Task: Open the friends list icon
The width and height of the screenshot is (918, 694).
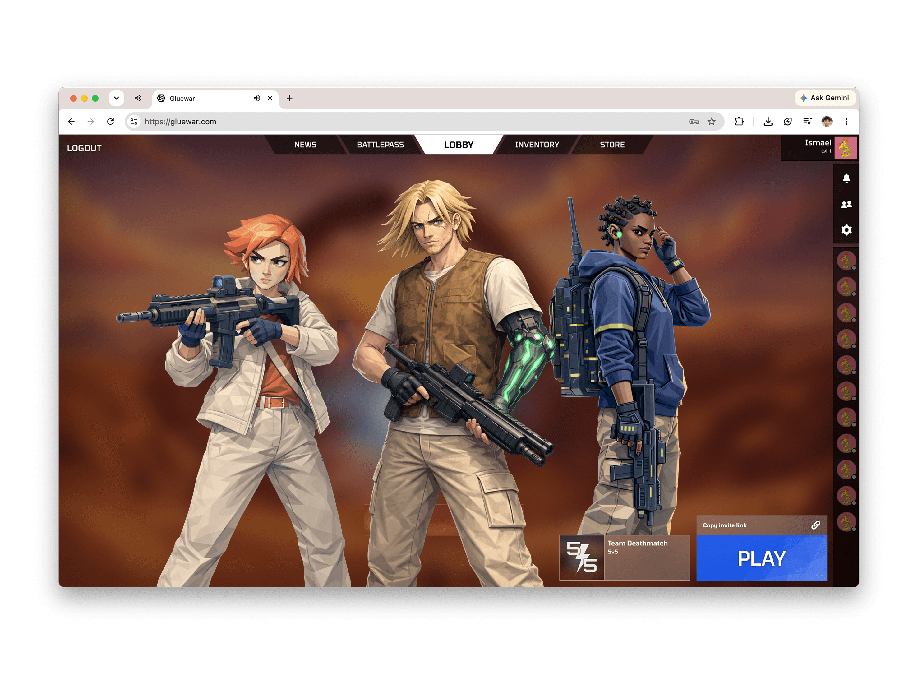Action: [x=846, y=204]
